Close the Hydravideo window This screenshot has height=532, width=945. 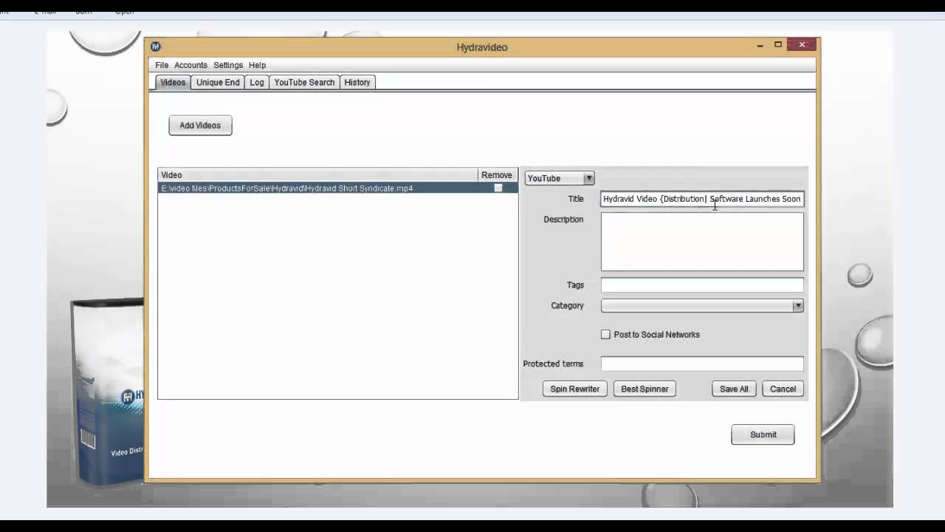(x=802, y=45)
